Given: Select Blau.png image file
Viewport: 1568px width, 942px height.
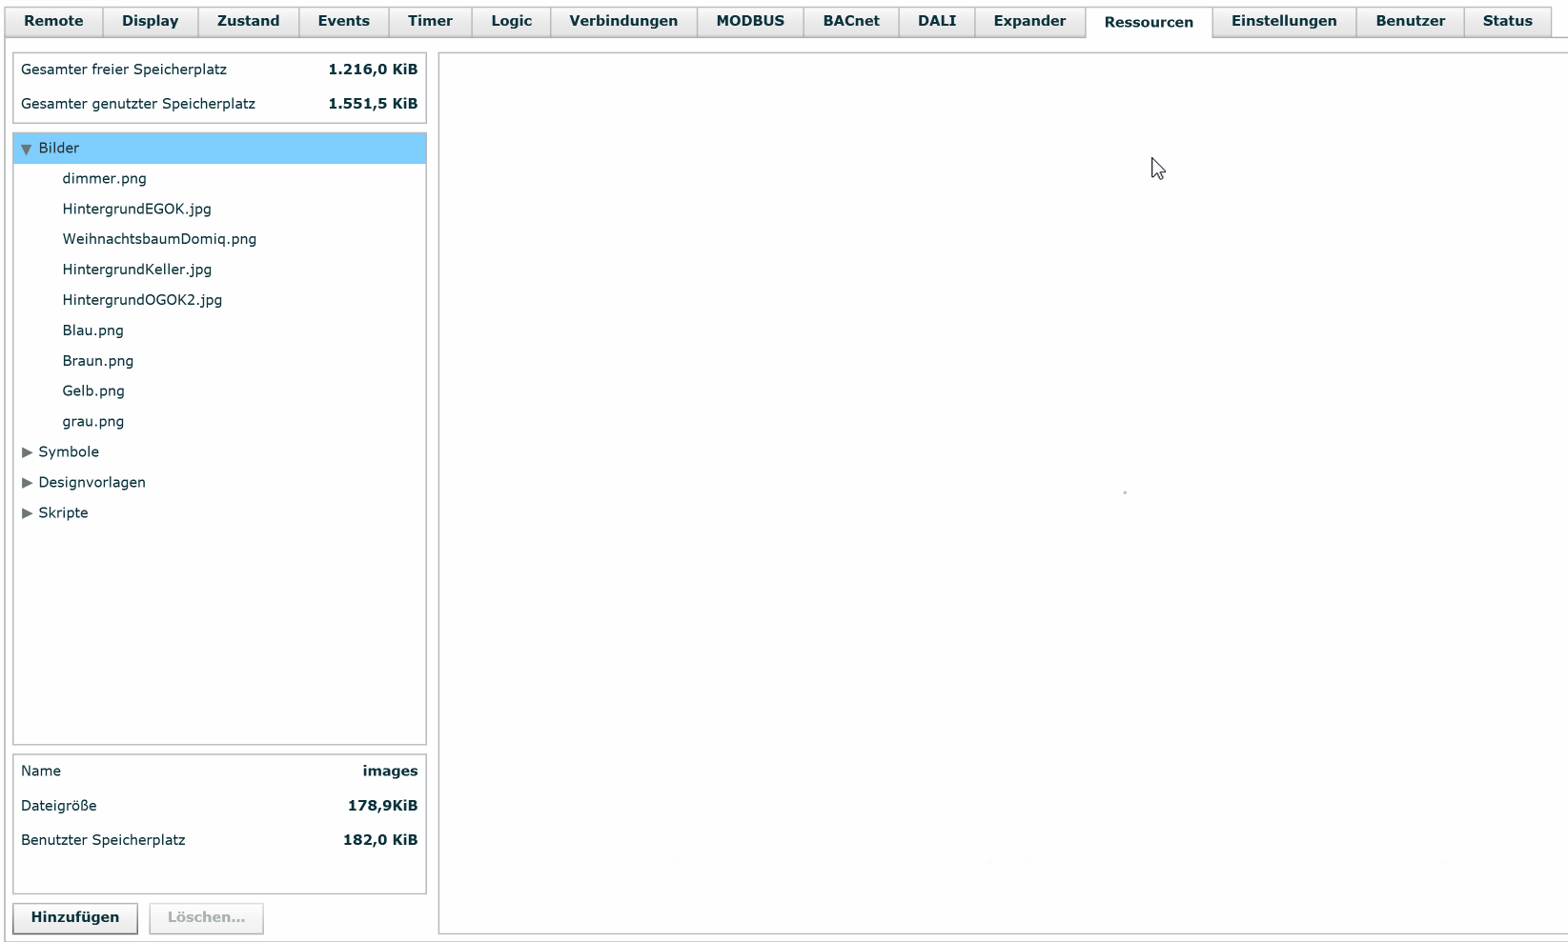Looking at the screenshot, I should (92, 331).
